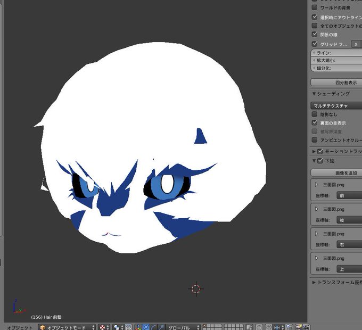Toggle ワールドの背景 checkbox
362x330 pixels.
click(x=315, y=7)
